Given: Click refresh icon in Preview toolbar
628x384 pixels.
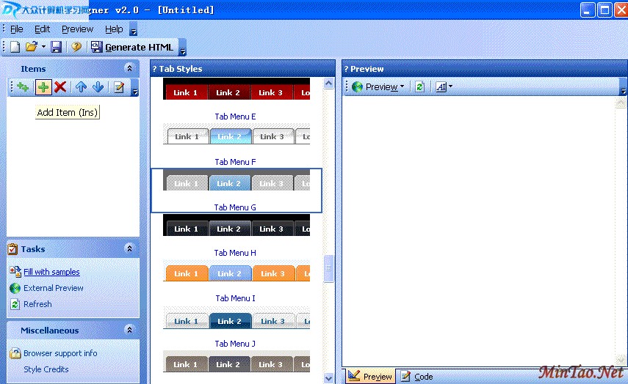Looking at the screenshot, I should (419, 86).
